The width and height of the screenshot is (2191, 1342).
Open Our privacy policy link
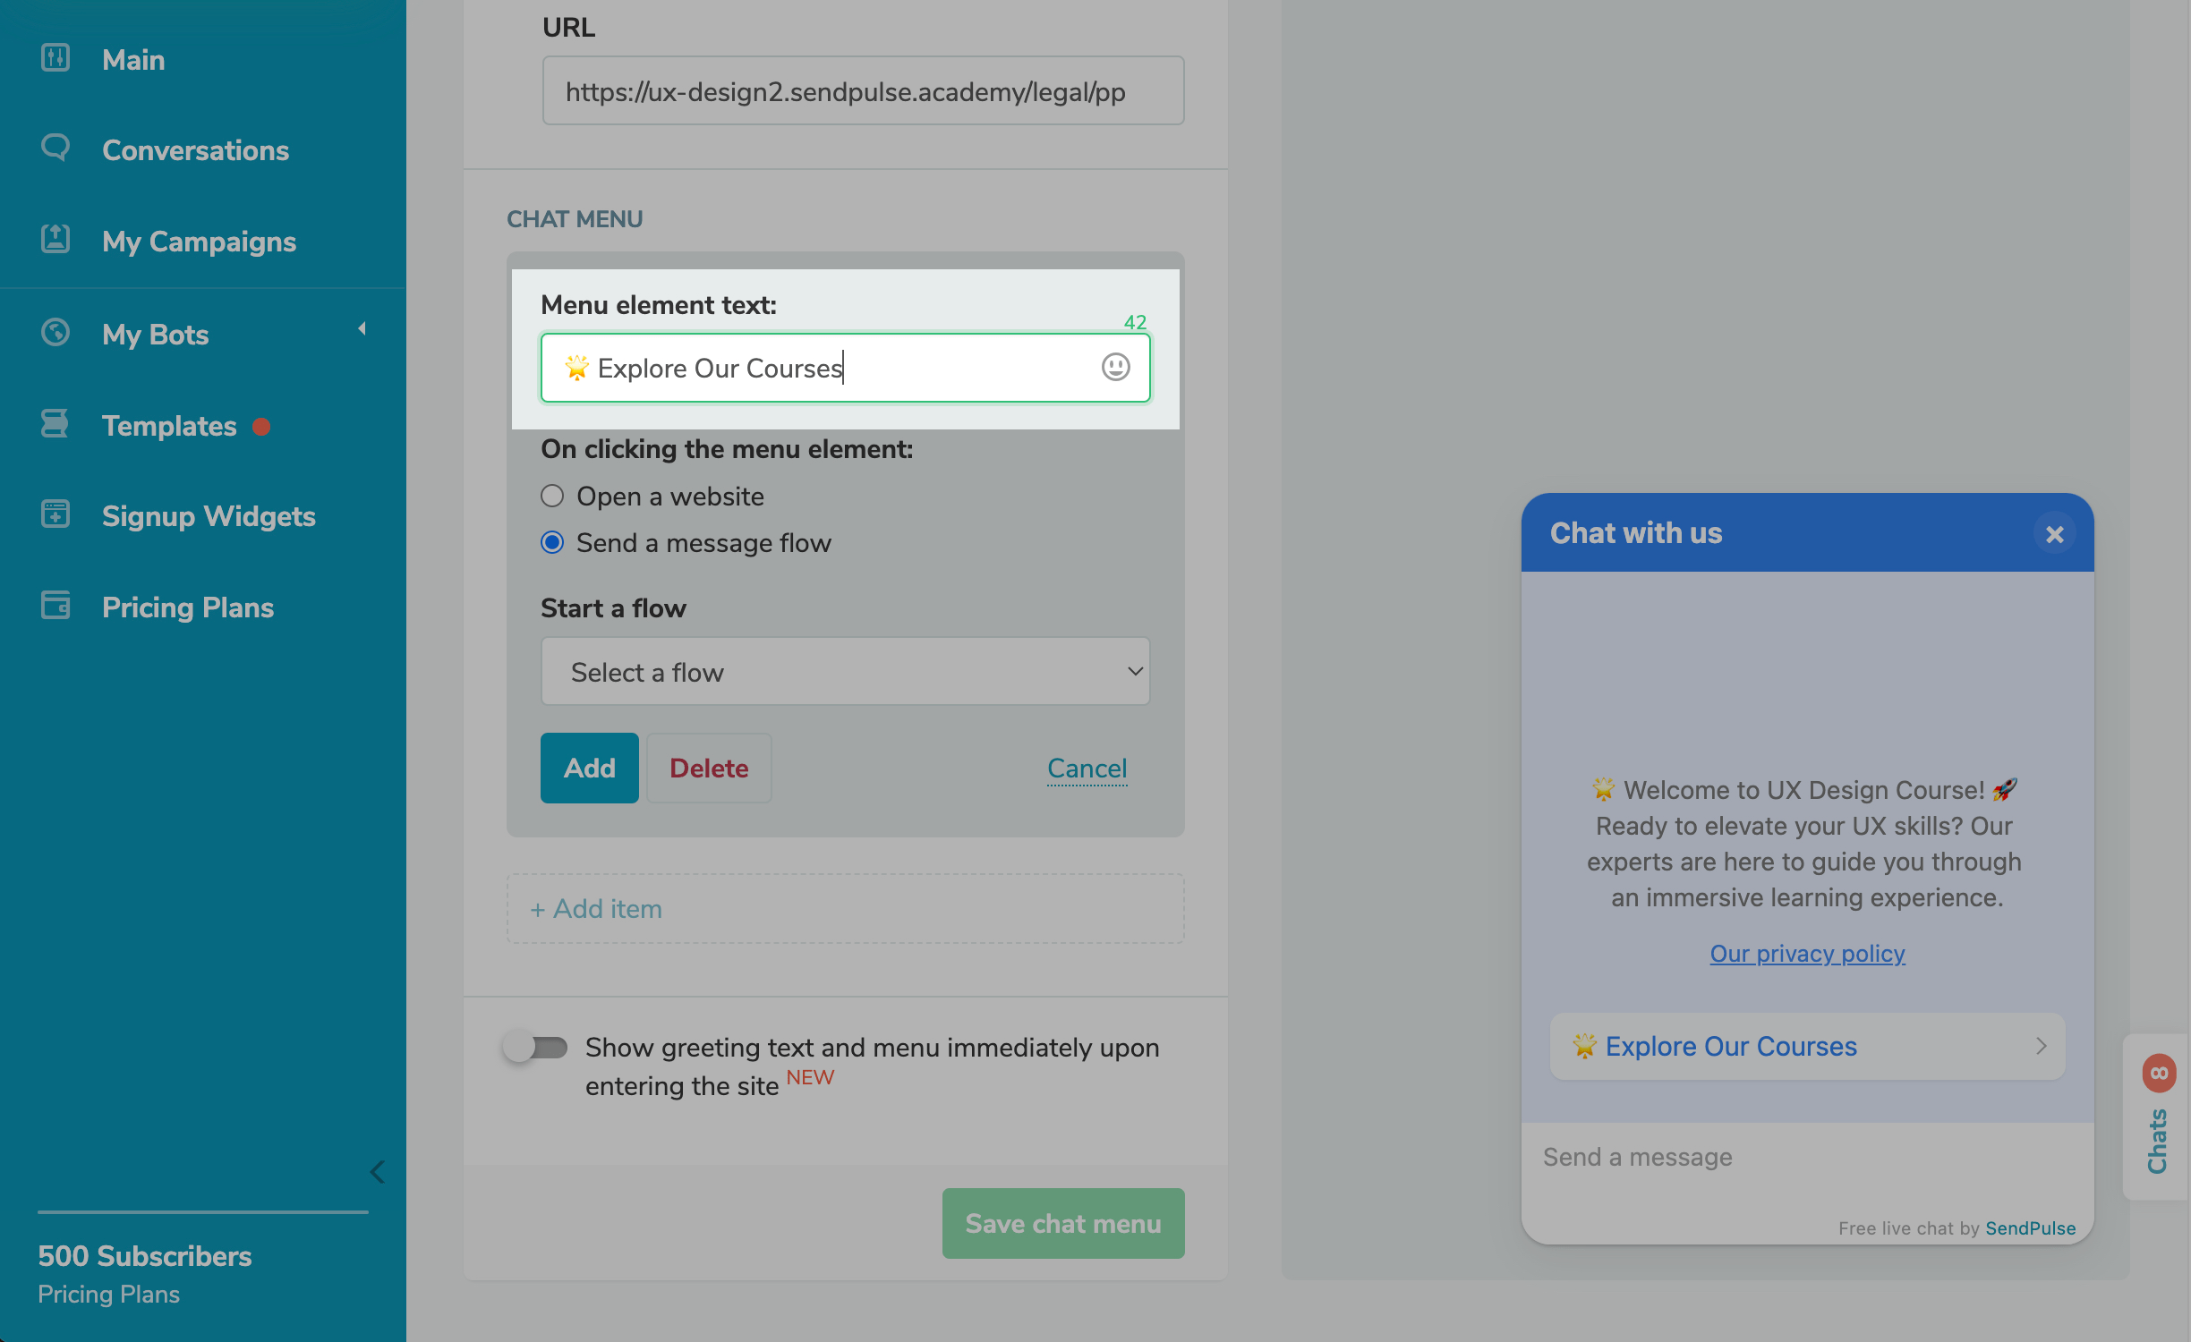click(x=1807, y=953)
